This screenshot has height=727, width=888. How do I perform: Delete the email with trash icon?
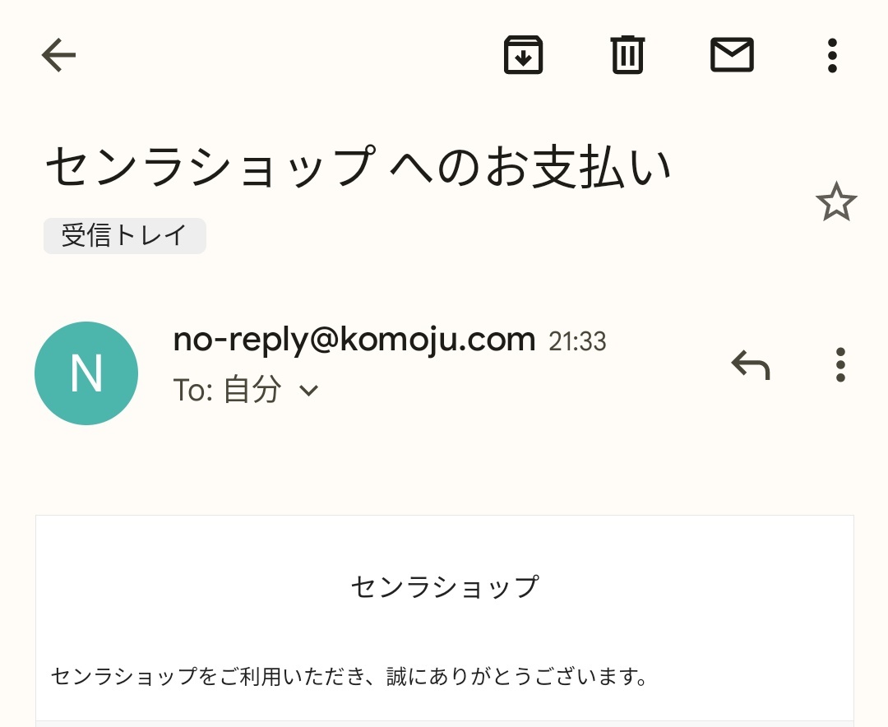click(627, 56)
